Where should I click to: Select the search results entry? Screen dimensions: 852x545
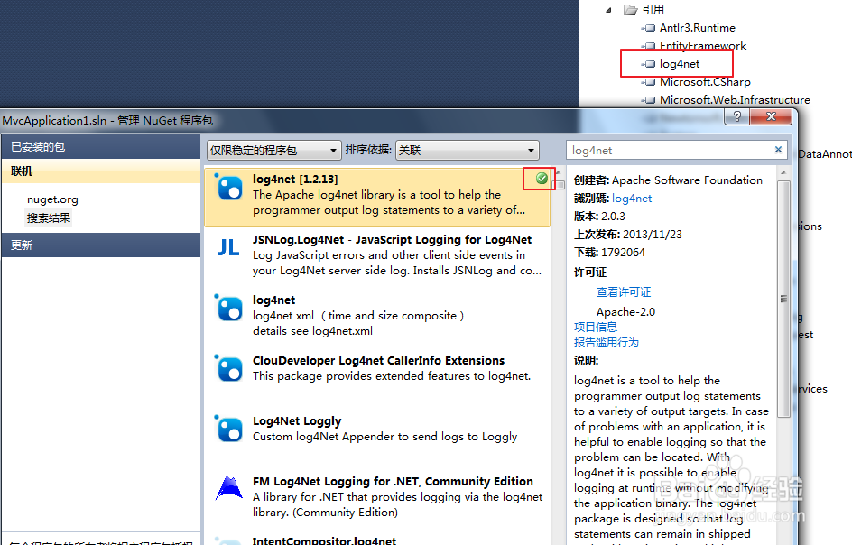(49, 217)
